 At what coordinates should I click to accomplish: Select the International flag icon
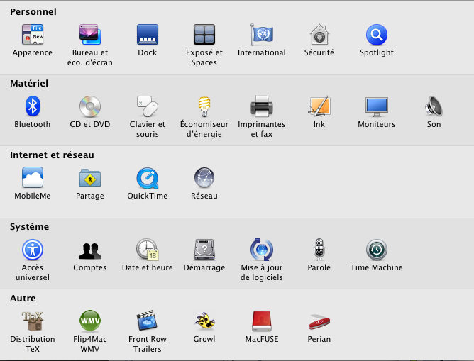(262, 35)
